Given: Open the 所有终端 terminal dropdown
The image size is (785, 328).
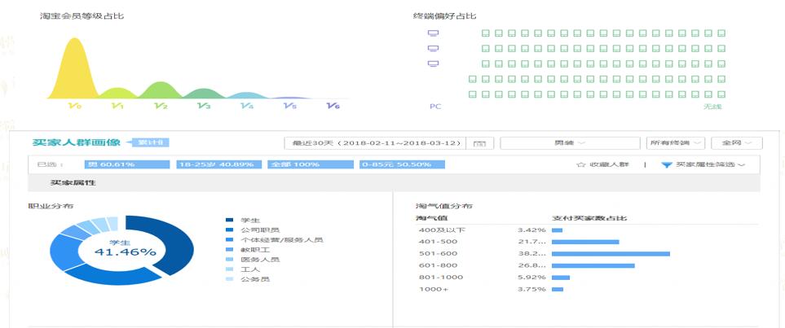Looking at the screenshot, I should pyautogui.click(x=676, y=143).
